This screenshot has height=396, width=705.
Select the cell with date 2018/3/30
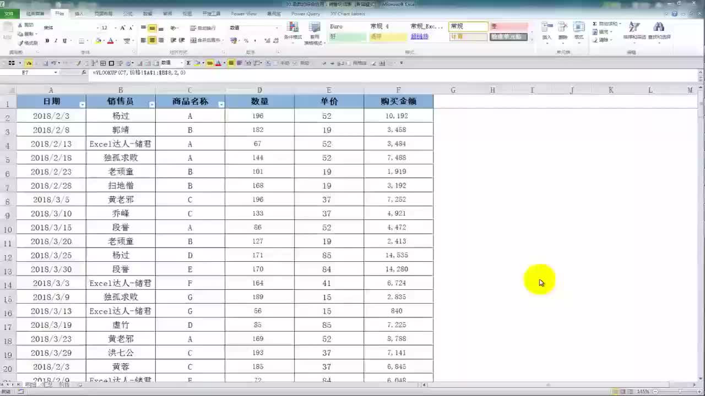click(x=51, y=269)
